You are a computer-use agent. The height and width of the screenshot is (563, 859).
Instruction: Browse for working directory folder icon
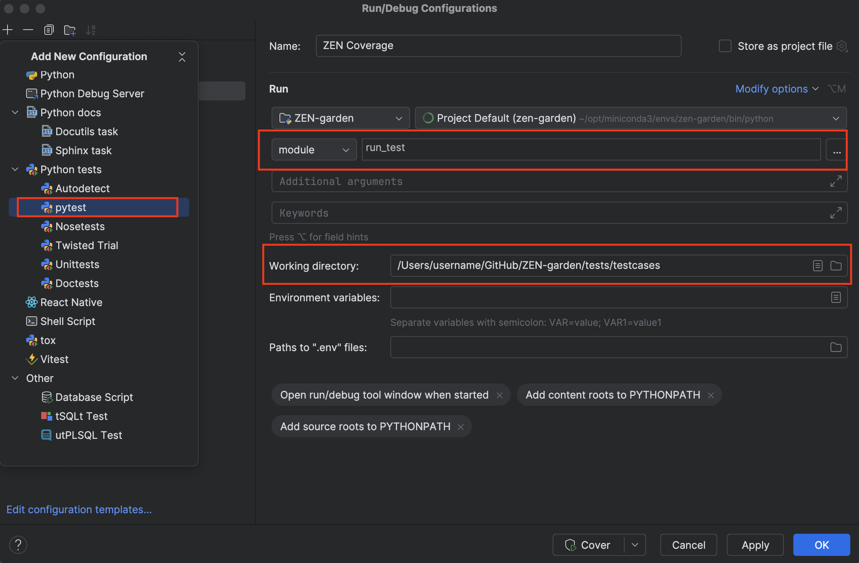[836, 266]
